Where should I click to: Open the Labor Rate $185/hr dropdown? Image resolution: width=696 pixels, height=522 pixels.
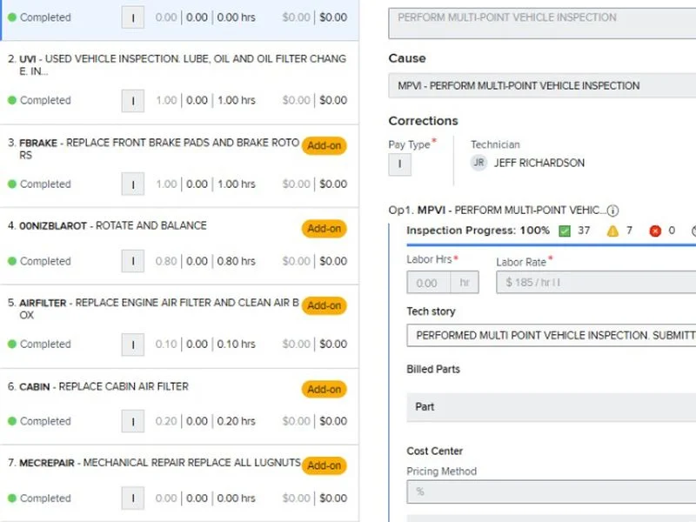coord(595,283)
